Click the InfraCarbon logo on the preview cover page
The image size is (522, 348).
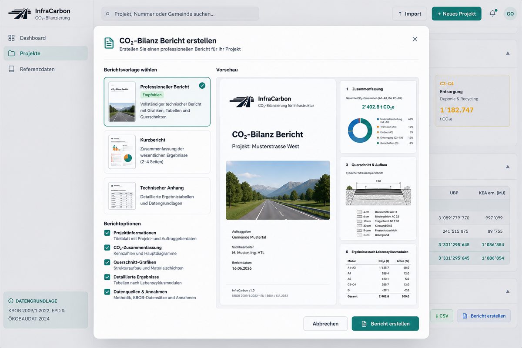242,102
